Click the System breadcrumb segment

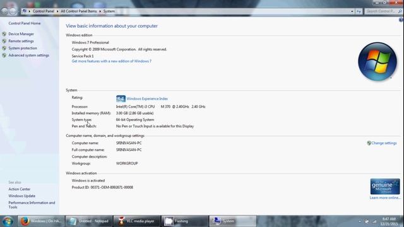[109, 11]
